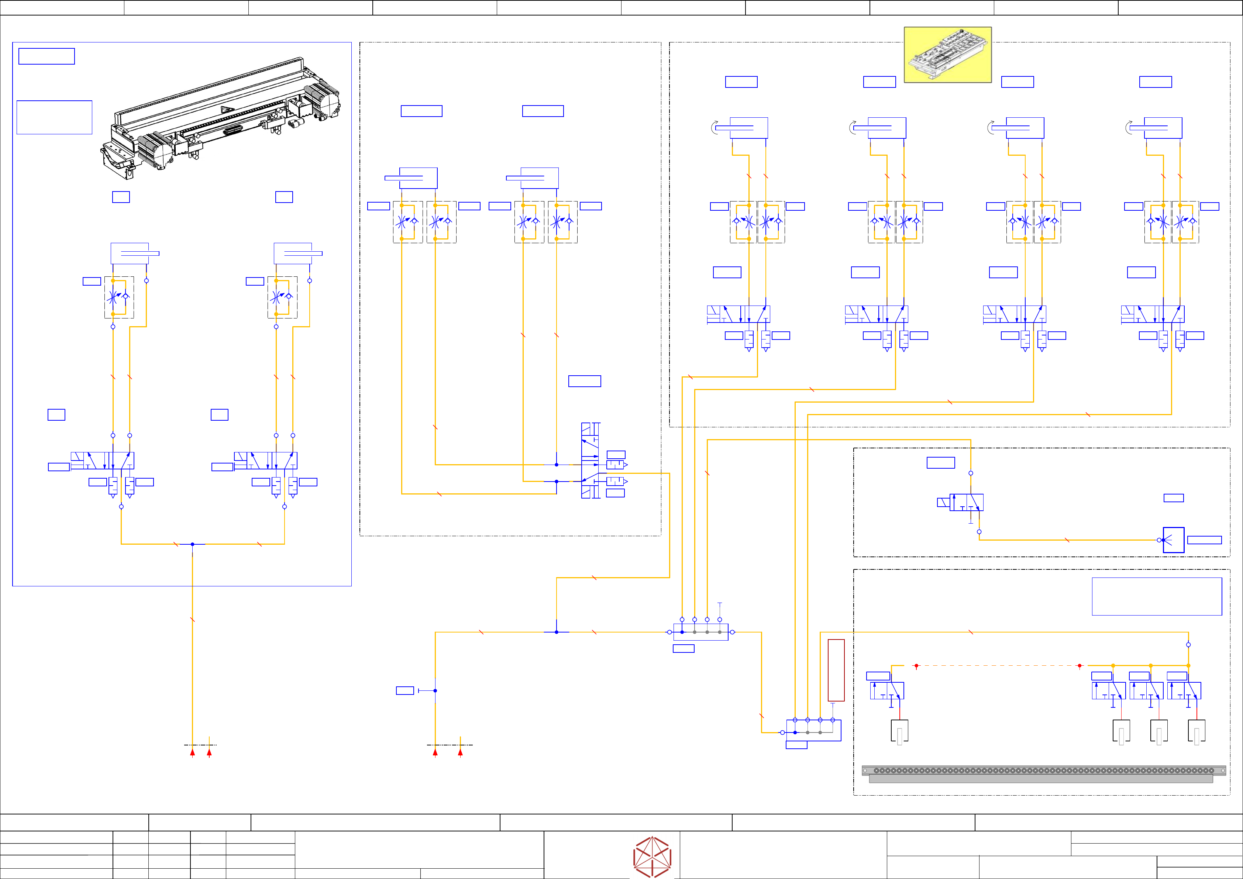Viewport: 1243px width, 879px height.
Task: Click the tall dark-red outlined rectangle
Action: click(836, 670)
